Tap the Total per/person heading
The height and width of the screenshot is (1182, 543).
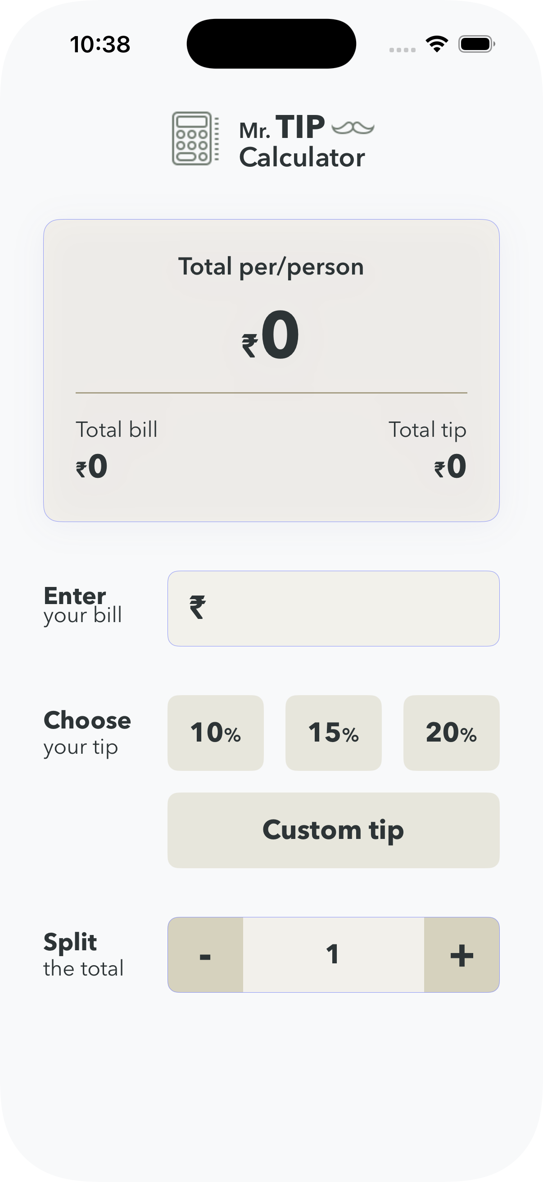271,266
